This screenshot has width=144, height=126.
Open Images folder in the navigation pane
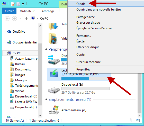tap(17, 75)
